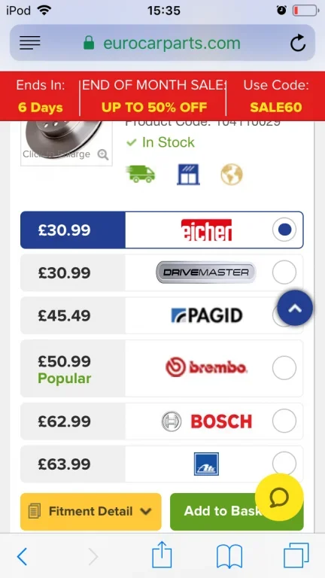Select the Bosch £62.99 radio button
Image resolution: width=325 pixels, height=578 pixels.
(284, 421)
